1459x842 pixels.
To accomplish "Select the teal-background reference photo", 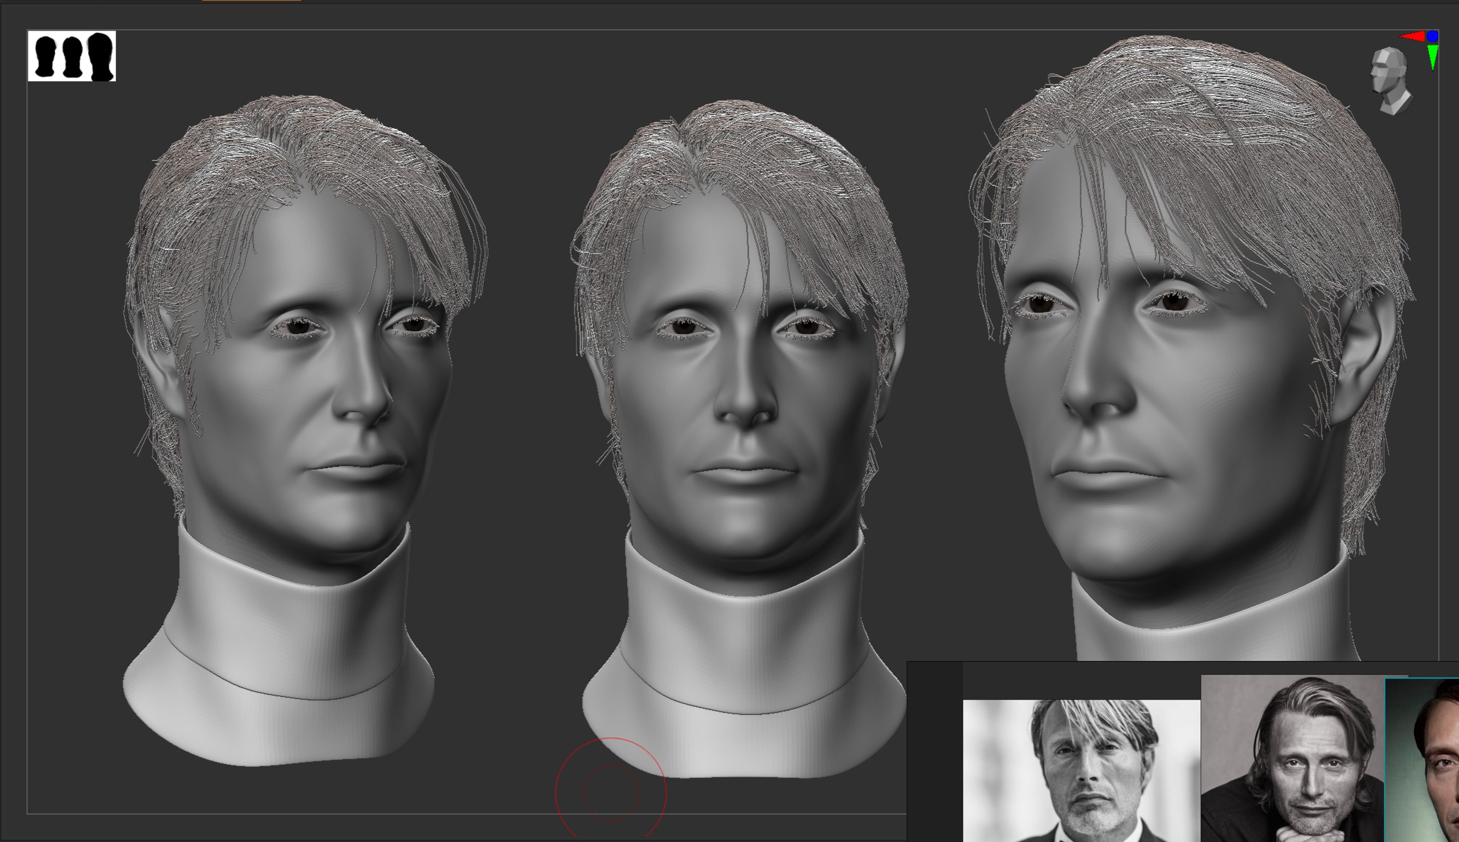I will pyautogui.click(x=1422, y=760).
